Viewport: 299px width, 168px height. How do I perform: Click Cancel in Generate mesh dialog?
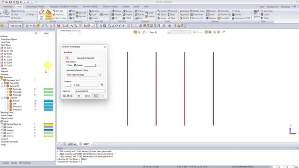point(87,96)
